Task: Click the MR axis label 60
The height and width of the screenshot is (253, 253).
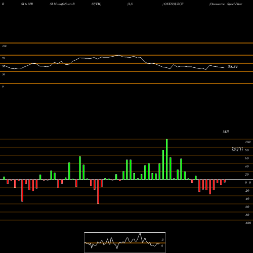Action: 246,158
